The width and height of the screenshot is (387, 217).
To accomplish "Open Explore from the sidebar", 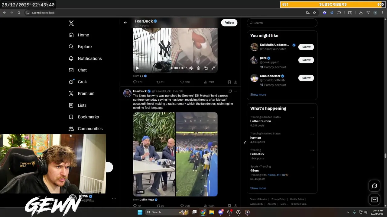I will 80,47.
